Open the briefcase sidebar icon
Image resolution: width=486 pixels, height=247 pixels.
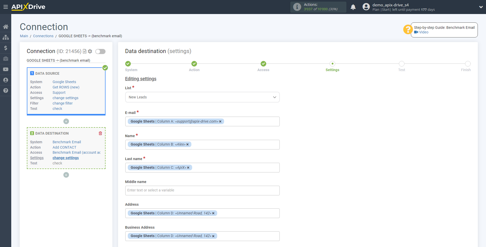[6, 59]
